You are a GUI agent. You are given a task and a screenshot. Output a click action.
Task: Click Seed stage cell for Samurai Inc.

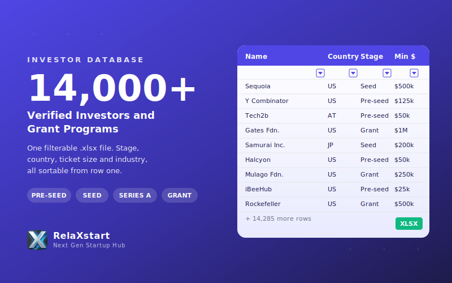(368, 145)
